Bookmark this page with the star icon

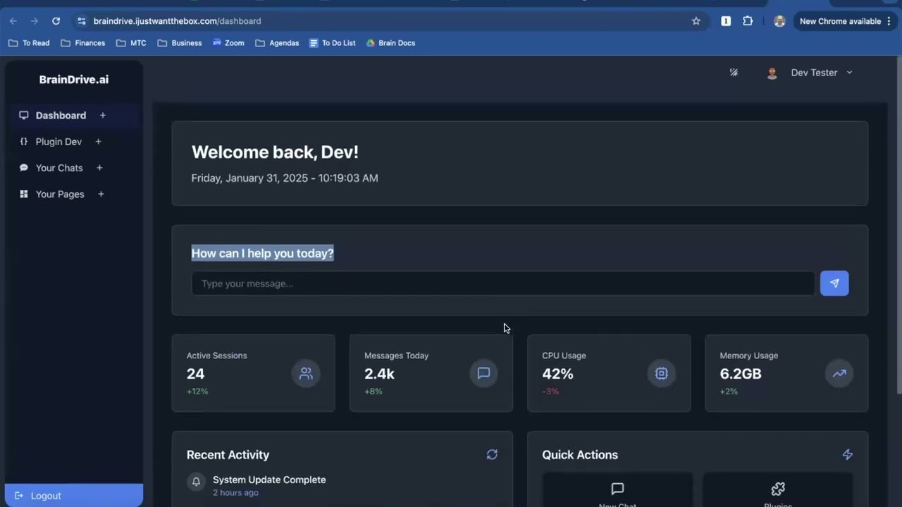(696, 21)
